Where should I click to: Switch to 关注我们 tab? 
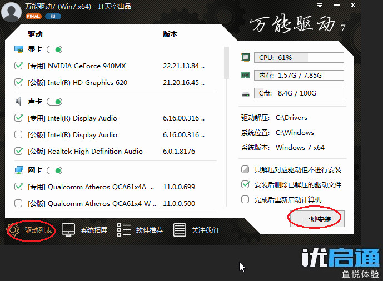(x=205, y=230)
